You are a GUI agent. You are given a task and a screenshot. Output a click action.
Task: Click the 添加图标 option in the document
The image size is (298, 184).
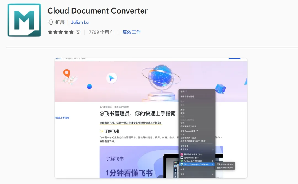click(106, 107)
